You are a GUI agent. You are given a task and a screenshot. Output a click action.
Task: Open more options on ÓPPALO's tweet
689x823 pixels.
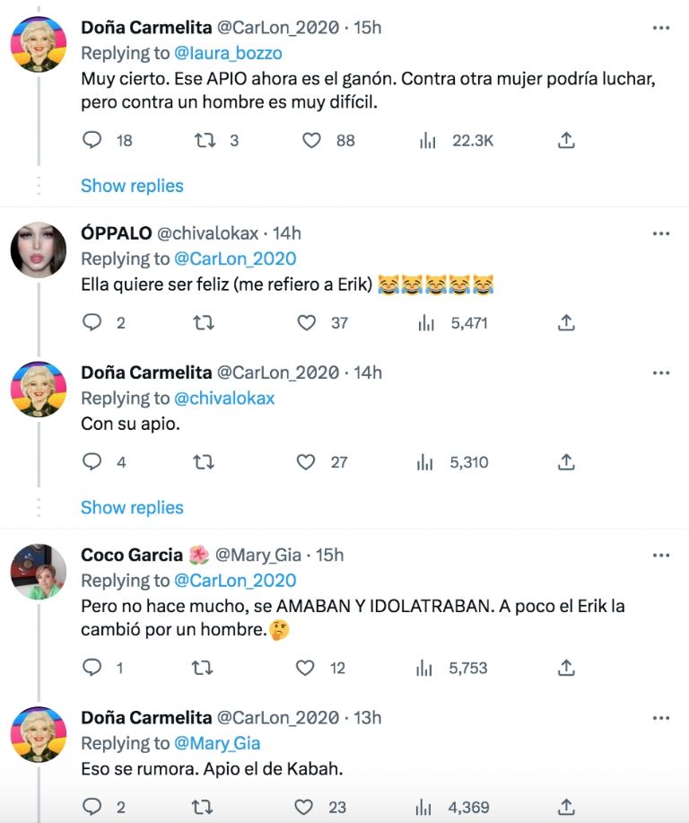(x=661, y=232)
